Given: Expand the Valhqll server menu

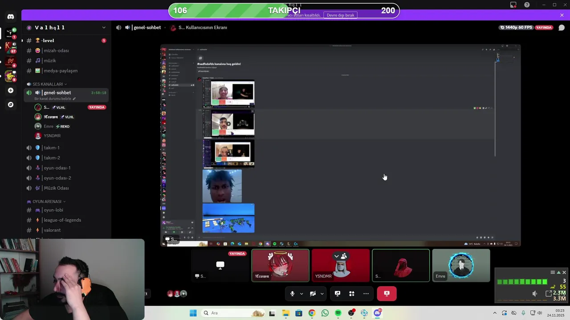Looking at the screenshot, I should (104, 28).
